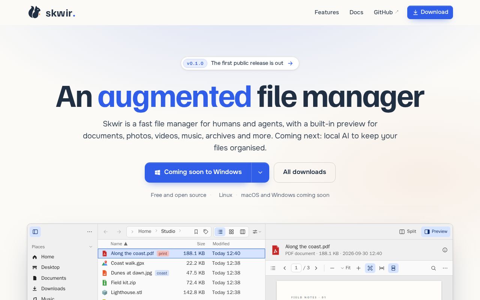
Task: Open Home in the Places sidebar
Action: click(x=62, y=257)
